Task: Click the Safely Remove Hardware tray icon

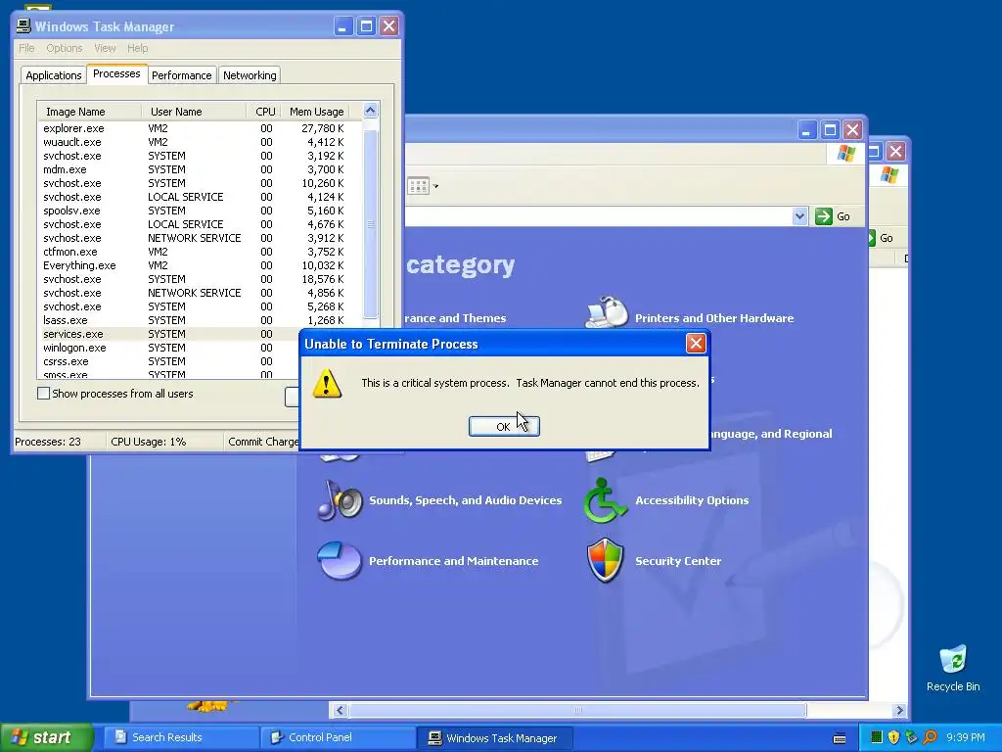Action: 912,737
